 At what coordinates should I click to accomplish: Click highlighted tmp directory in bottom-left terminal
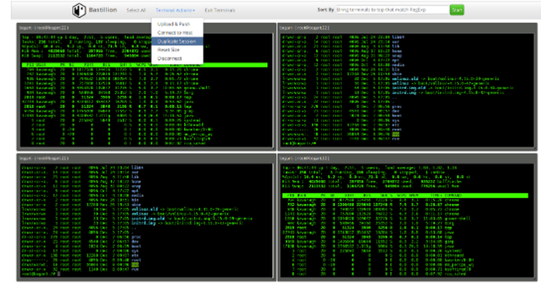coord(135,265)
